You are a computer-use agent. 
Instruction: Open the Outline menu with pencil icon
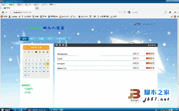pos(74,16)
